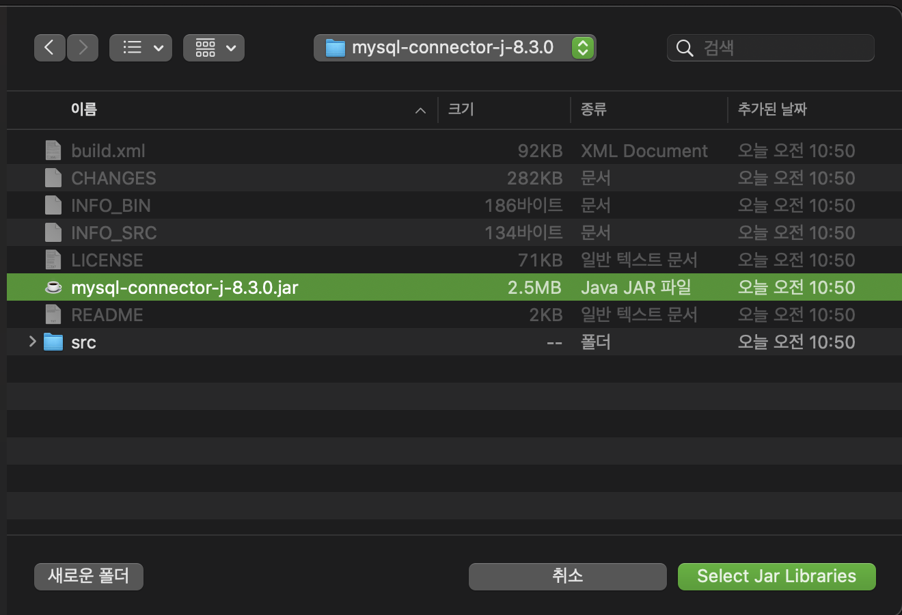Click the build.xml file icon
902x615 pixels.
click(x=53, y=150)
